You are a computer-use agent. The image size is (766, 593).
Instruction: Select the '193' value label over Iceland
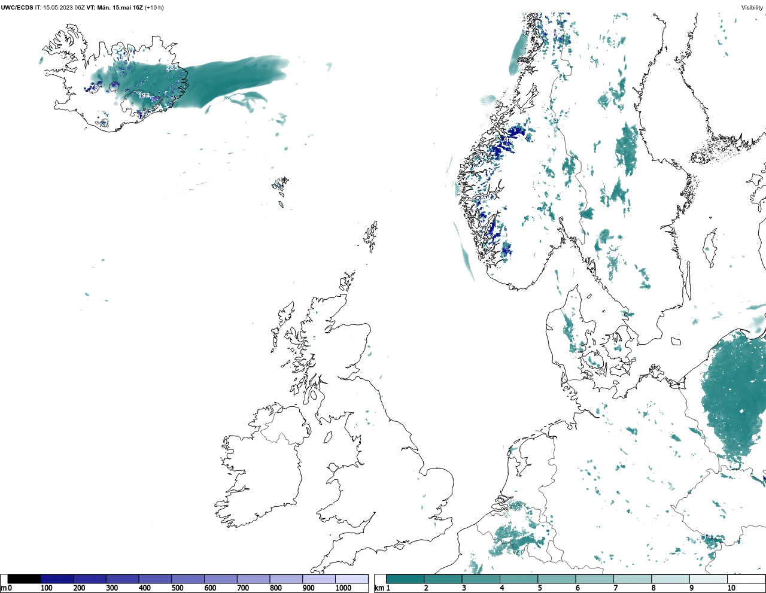[144, 95]
